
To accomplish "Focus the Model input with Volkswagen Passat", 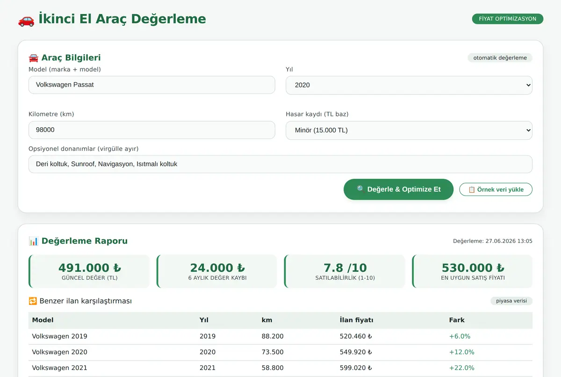I will point(152,85).
